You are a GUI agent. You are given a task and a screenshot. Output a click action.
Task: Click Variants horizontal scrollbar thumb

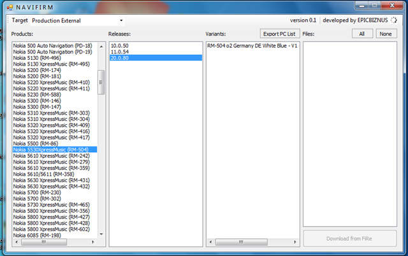coord(242,242)
